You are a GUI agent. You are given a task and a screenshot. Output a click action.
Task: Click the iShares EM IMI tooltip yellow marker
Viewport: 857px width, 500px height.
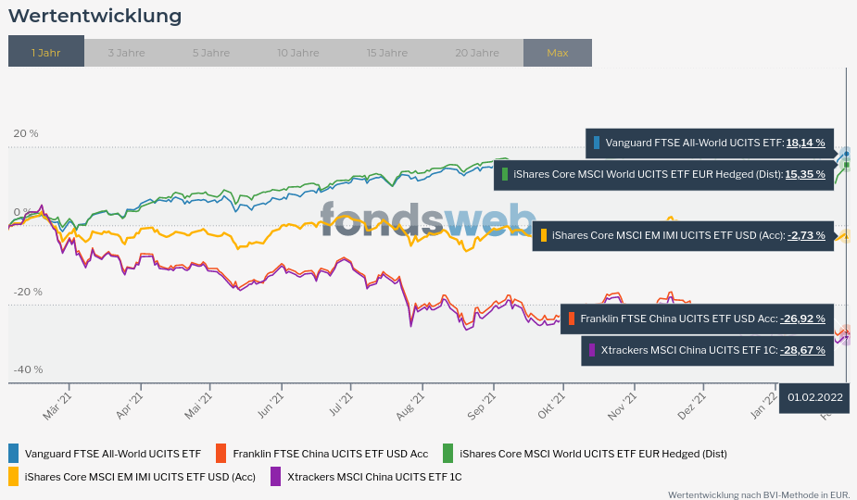click(543, 236)
